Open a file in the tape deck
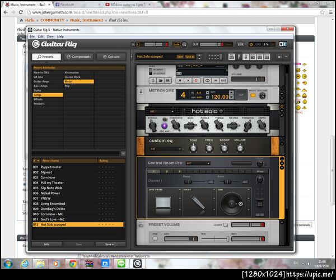 coord(160,81)
